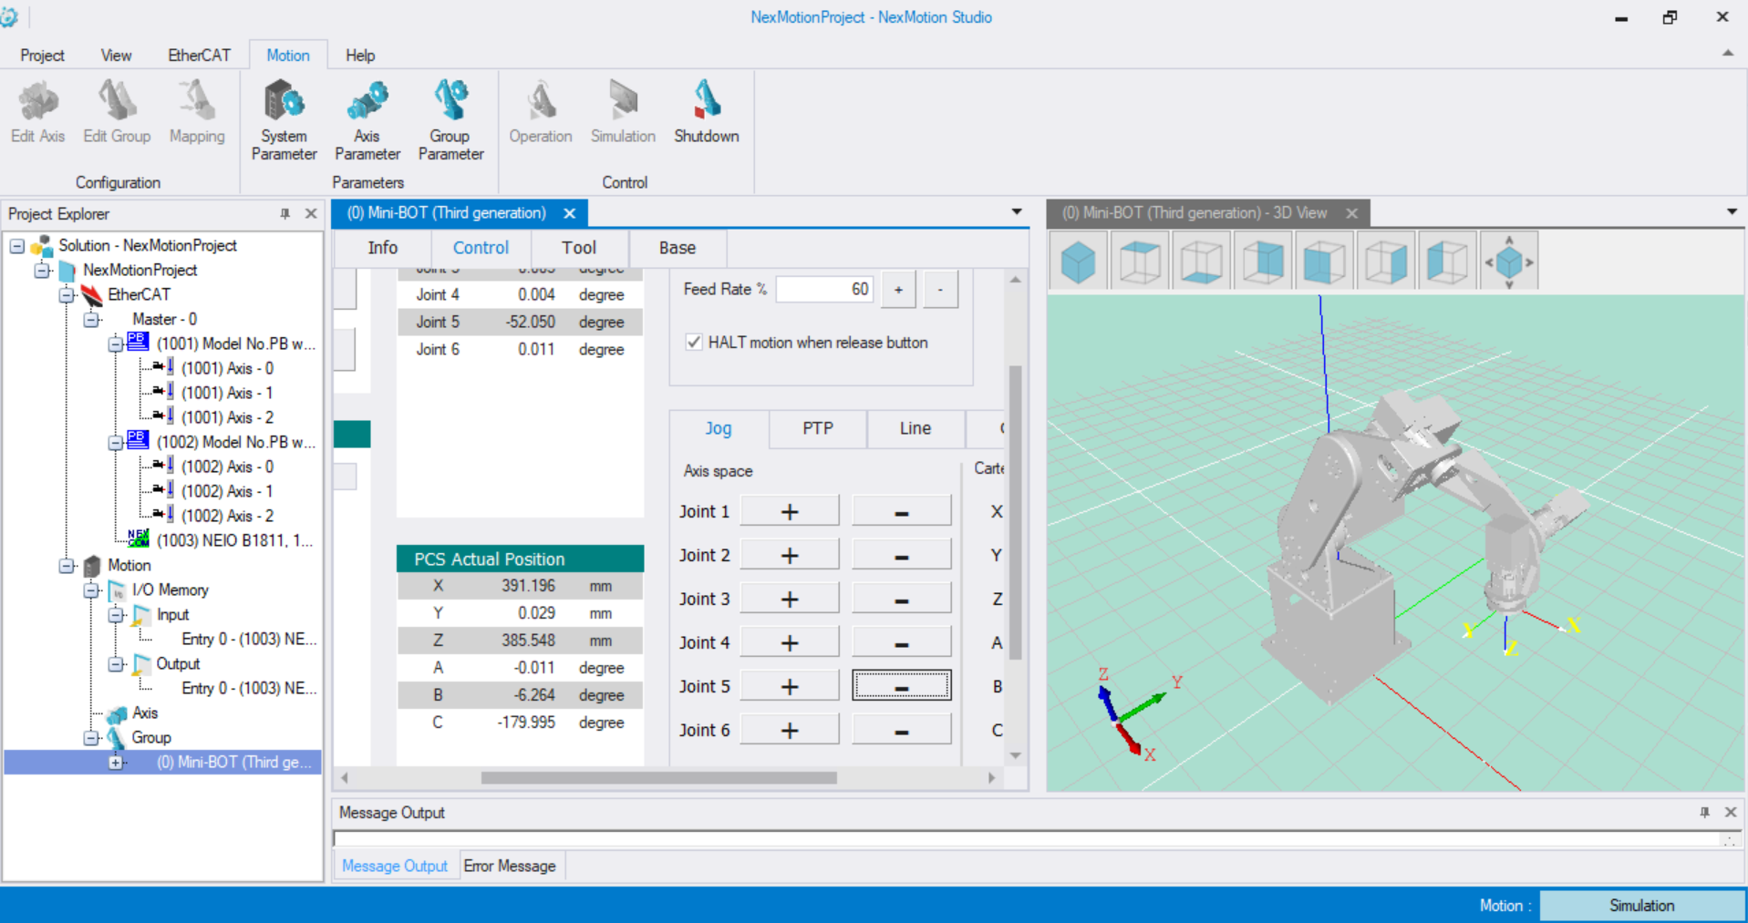Click the Mapping icon in ribbon
1748x923 pixels.
196,111
